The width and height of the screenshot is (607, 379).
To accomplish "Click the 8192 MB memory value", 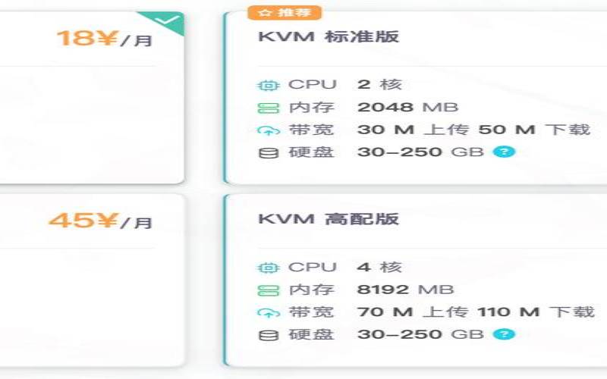I will [405, 290].
